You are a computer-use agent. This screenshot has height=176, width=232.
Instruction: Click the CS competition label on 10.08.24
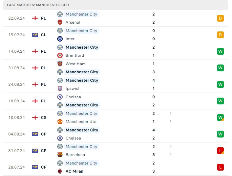pos(44,118)
